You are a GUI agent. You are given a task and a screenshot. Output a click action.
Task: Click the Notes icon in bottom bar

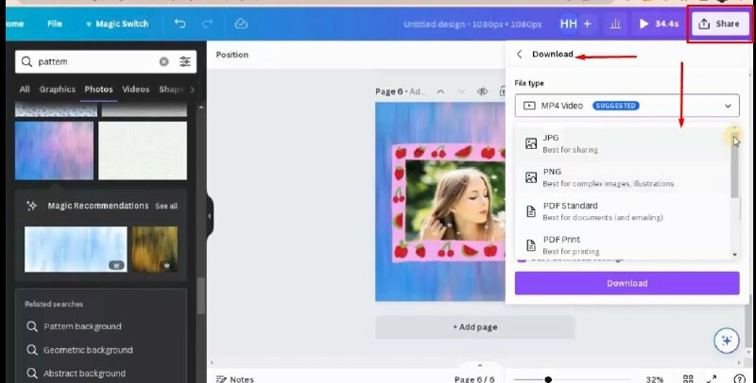click(x=221, y=379)
